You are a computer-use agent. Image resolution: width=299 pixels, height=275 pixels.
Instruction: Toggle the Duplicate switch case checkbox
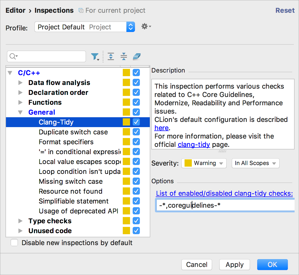pyautogui.click(x=136, y=132)
